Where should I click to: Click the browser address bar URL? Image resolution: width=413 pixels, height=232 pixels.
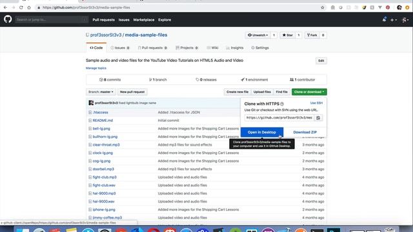coord(86,8)
